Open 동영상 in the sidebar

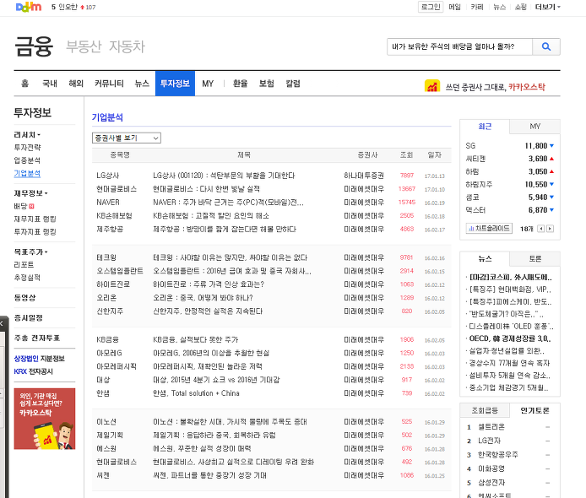pyautogui.click(x=24, y=298)
